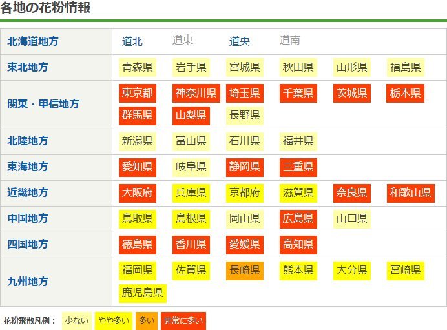Open the 道央 region link
The image size is (447, 330).
click(240, 41)
